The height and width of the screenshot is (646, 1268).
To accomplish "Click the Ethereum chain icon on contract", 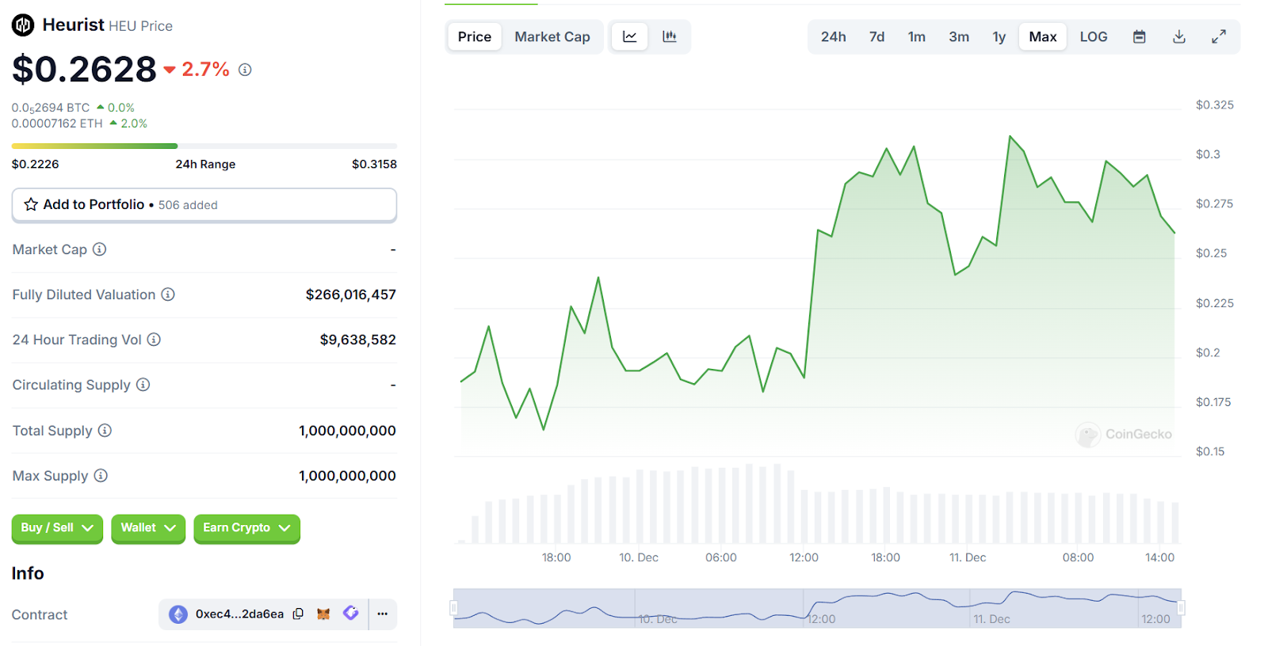I will pyautogui.click(x=178, y=614).
